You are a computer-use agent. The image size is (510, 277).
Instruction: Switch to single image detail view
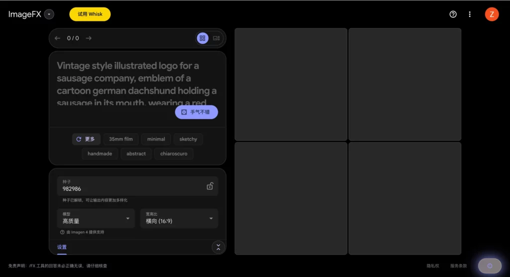pos(216,38)
